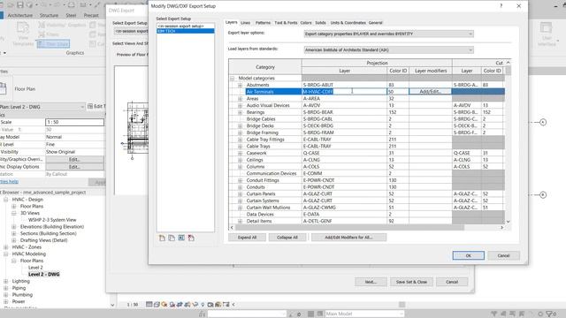
Task: Click the Collapse All button
Action: point(287,238)
